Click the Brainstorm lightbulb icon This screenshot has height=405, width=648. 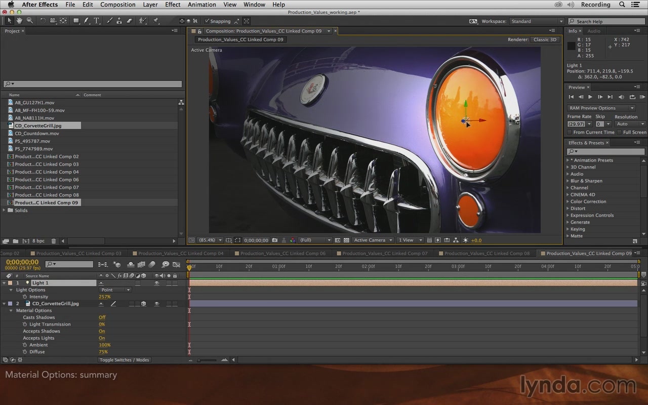pyautogui.click(x=165, y=264)
